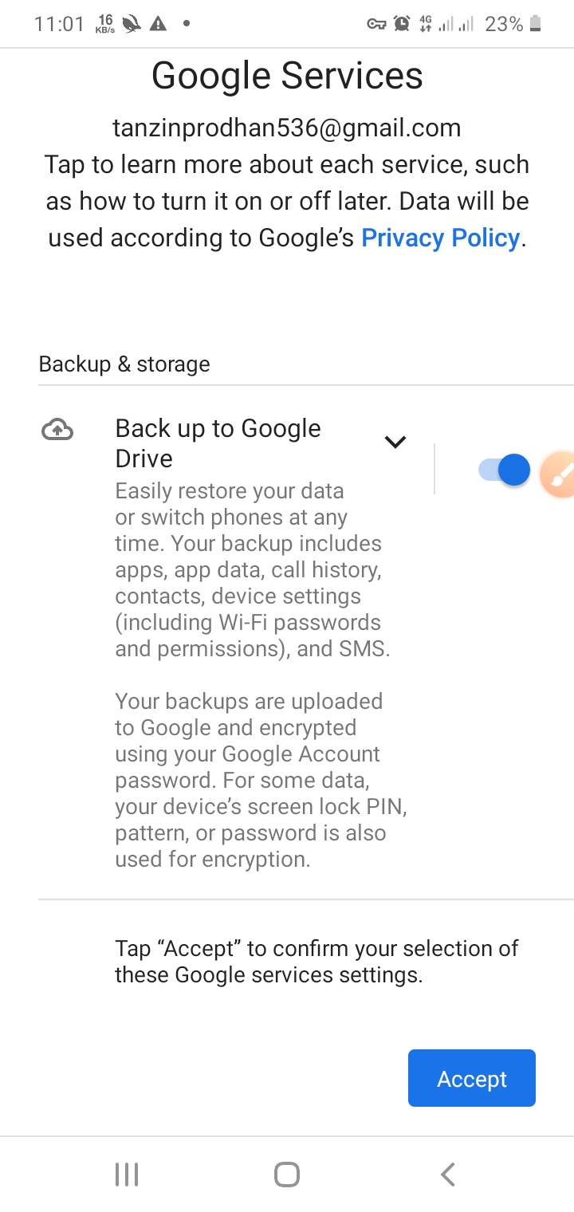The image size is (574, 1212).
Task: Tap the cloud backup icon
Action: point(57,431)
